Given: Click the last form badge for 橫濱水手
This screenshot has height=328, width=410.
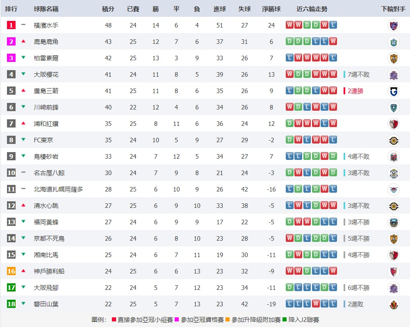Looking at the screenshot, I should (333, 25).
